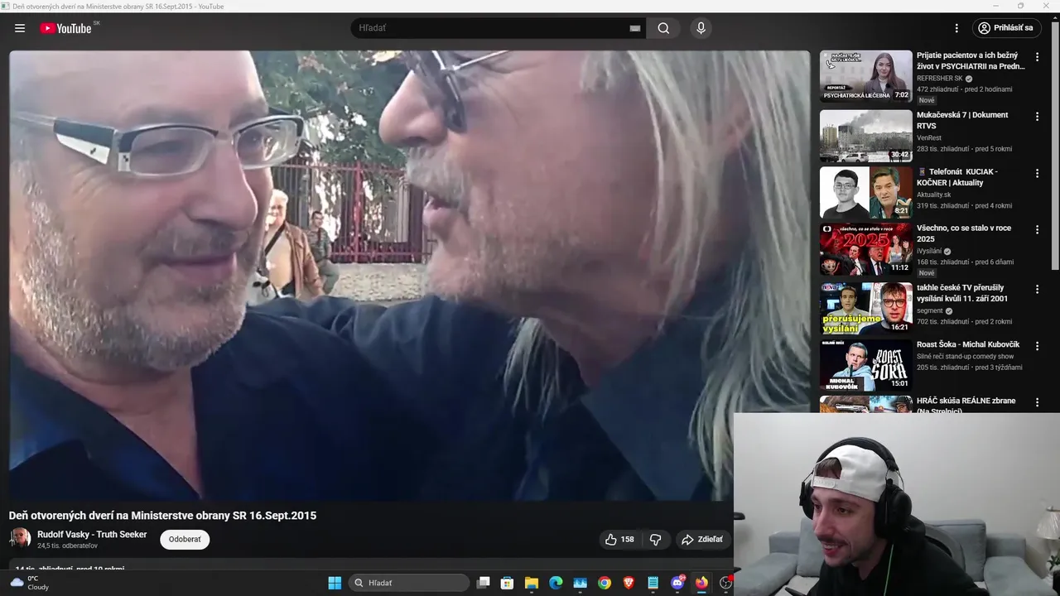This screenshot has width=1060, height=596.
Task: Open the Notepad app on the taskbar
Action: 653,583
